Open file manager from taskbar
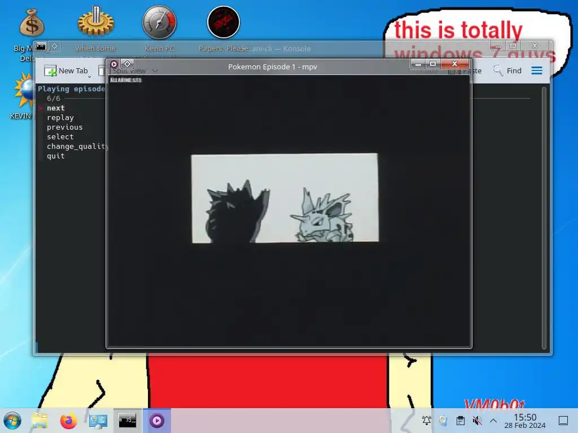Screen dimensions: 578x433 coord(40,421)
